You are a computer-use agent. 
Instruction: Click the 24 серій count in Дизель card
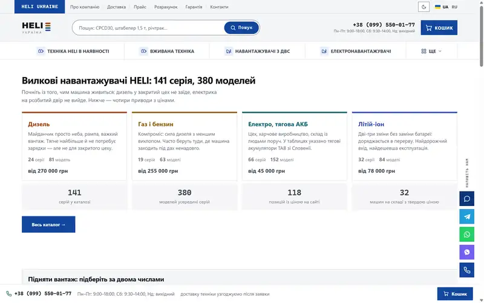pos(36,159)
